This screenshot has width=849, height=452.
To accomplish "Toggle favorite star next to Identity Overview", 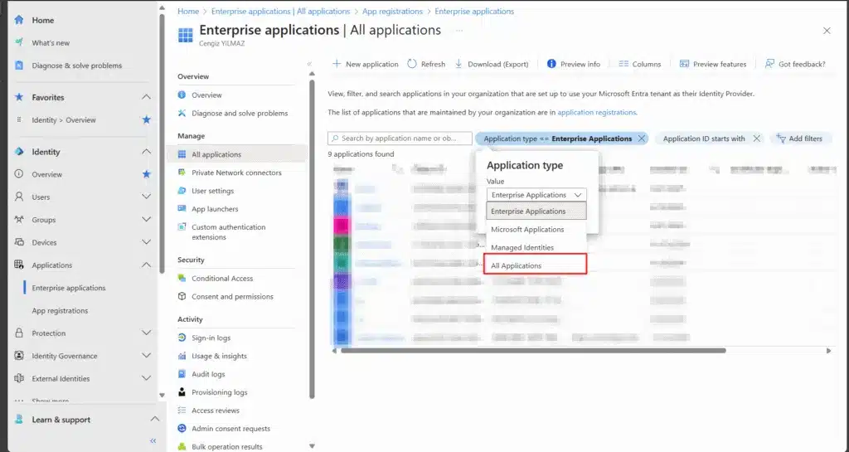I will (x=146, y=120).
